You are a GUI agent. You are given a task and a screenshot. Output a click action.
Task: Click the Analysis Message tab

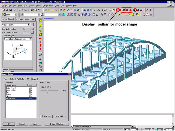click(x=82, y=126)
